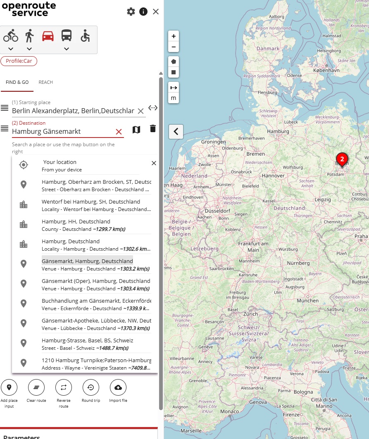Collapse the sidebar with arrow button
This screenshot has height=439, width=369.
coord(176,132)
